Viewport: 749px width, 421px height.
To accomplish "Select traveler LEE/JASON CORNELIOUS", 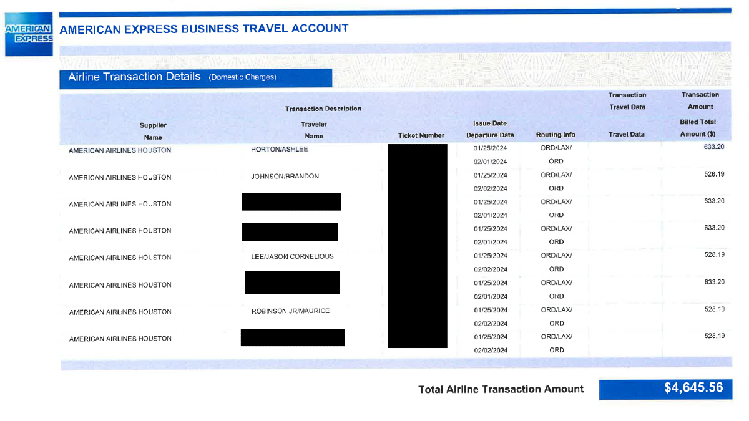I will [x=292, y=256].
